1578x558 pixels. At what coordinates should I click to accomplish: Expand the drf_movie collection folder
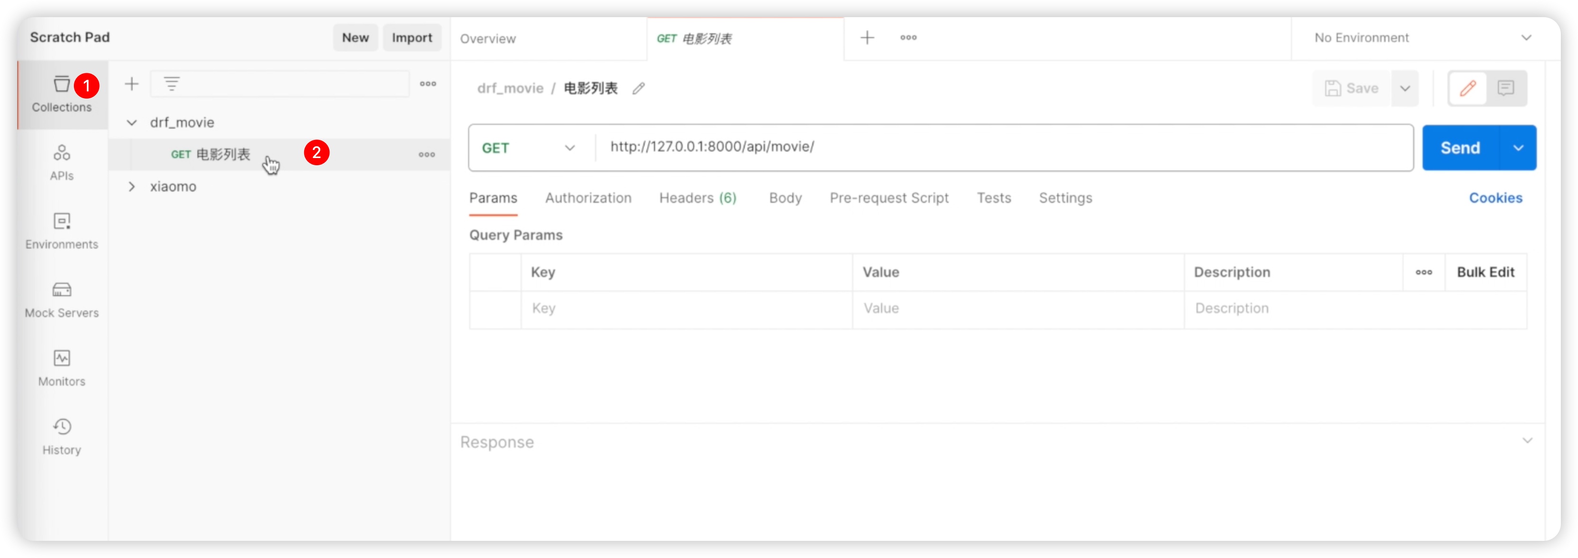point(132,122)
